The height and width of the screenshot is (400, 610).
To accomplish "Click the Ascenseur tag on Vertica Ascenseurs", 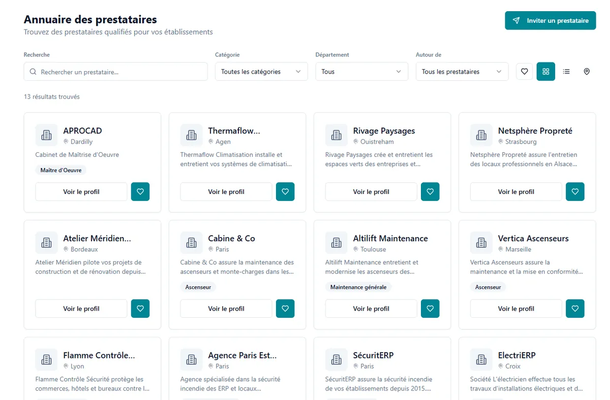I will 488,287.
